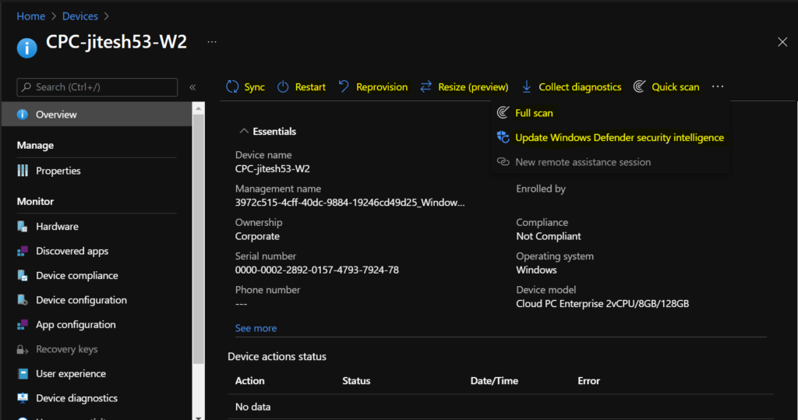The width and height of the screenshot is (798, 420).
Task: Click the Quick scan radar icon
Action: coord(640,86)
